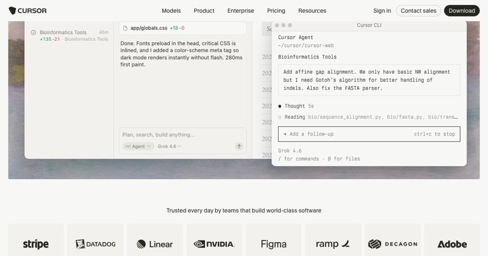The height and width of the screenshot is (256, 488).
Task: Click the 45m timestamp on task row
Action: tap(104, 32)
